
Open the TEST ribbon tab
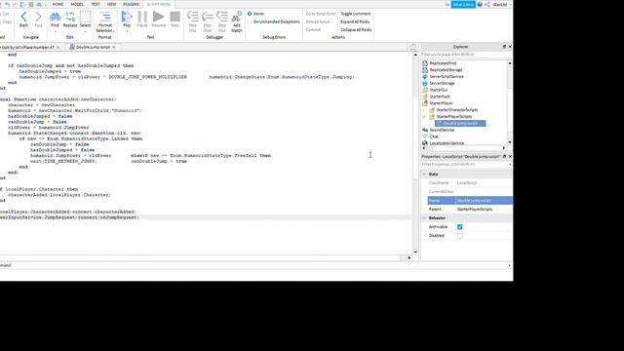(x=96, y=4)
